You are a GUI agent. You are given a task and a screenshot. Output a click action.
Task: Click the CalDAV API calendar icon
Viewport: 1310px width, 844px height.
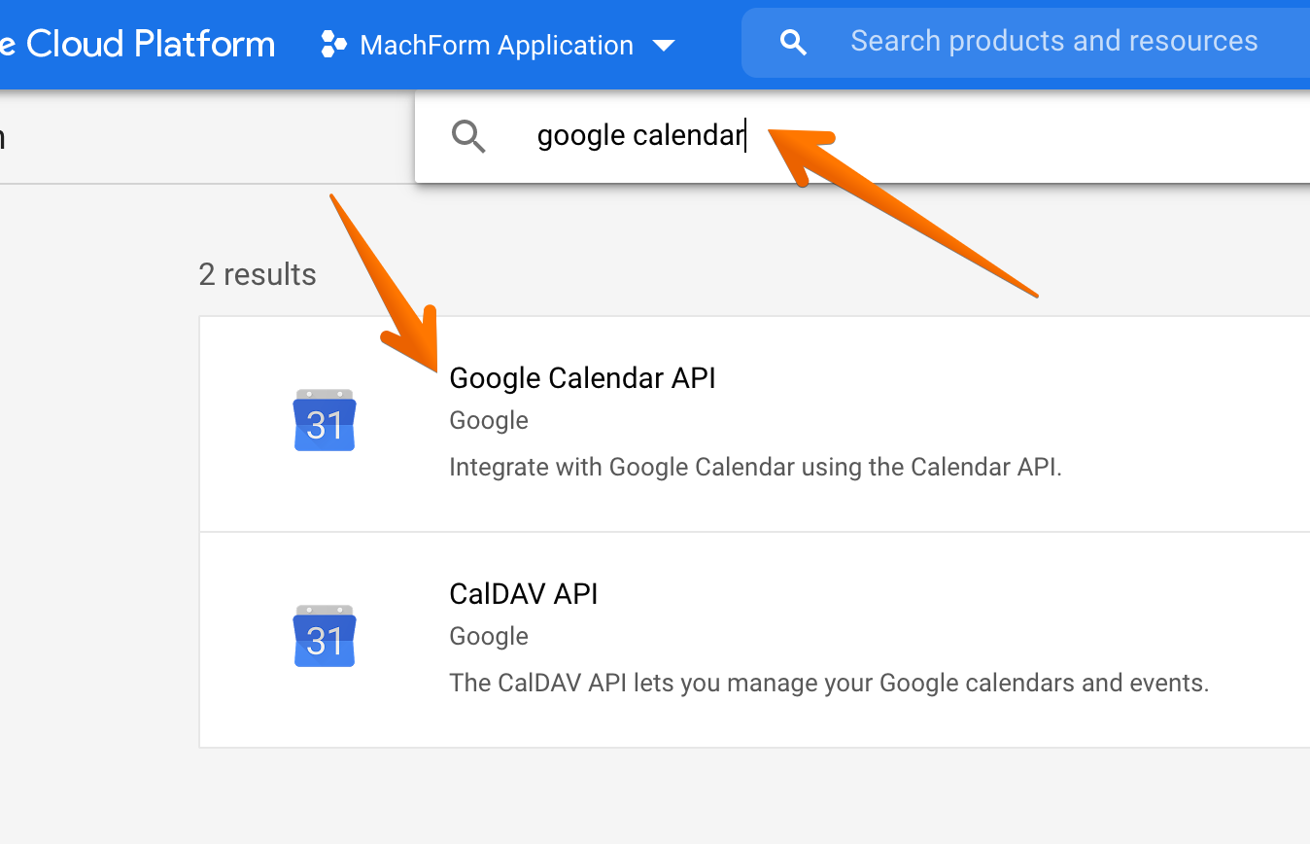point(325,636)
